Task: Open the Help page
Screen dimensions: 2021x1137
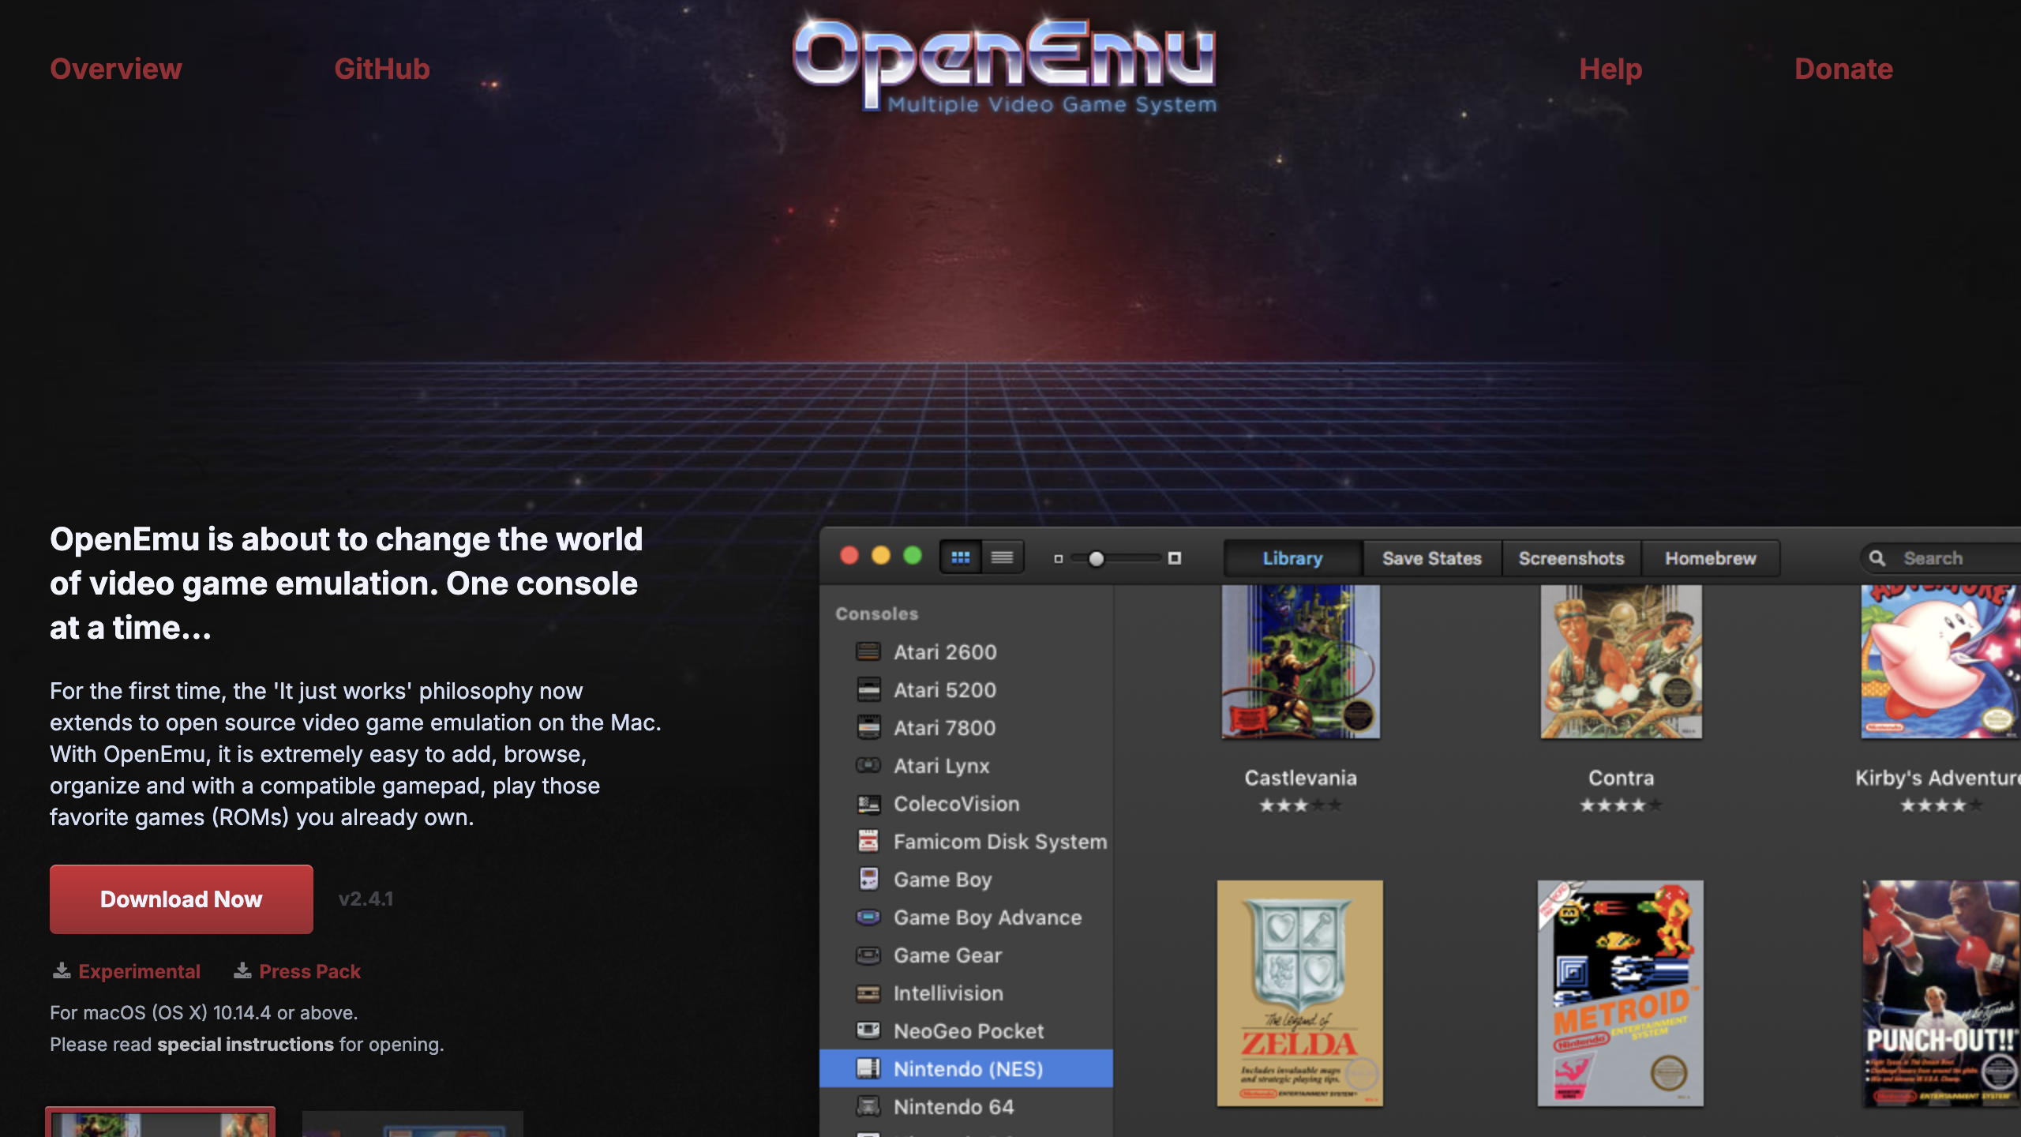Action: coord(1610,69)
